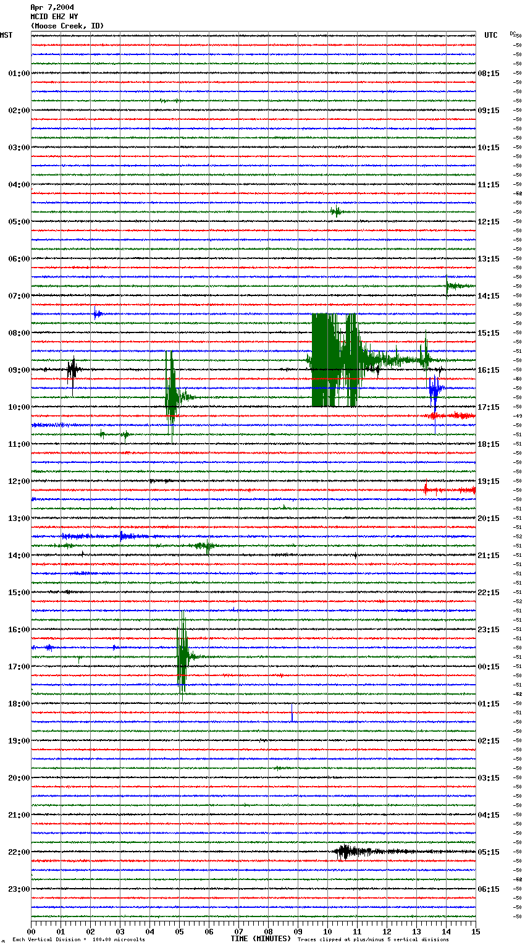The height and width of the screenshot is (948, 525).
Task: Click the '21:00' MST time label
Action: tap(19, 815)
